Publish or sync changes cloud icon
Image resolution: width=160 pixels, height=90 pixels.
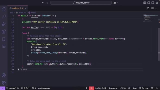[x=18, y=88]
